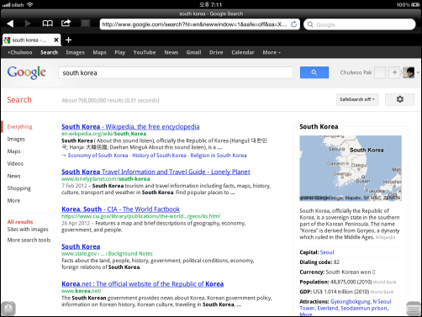
Task: Open YouTube in Google bar
Action: 145,52
